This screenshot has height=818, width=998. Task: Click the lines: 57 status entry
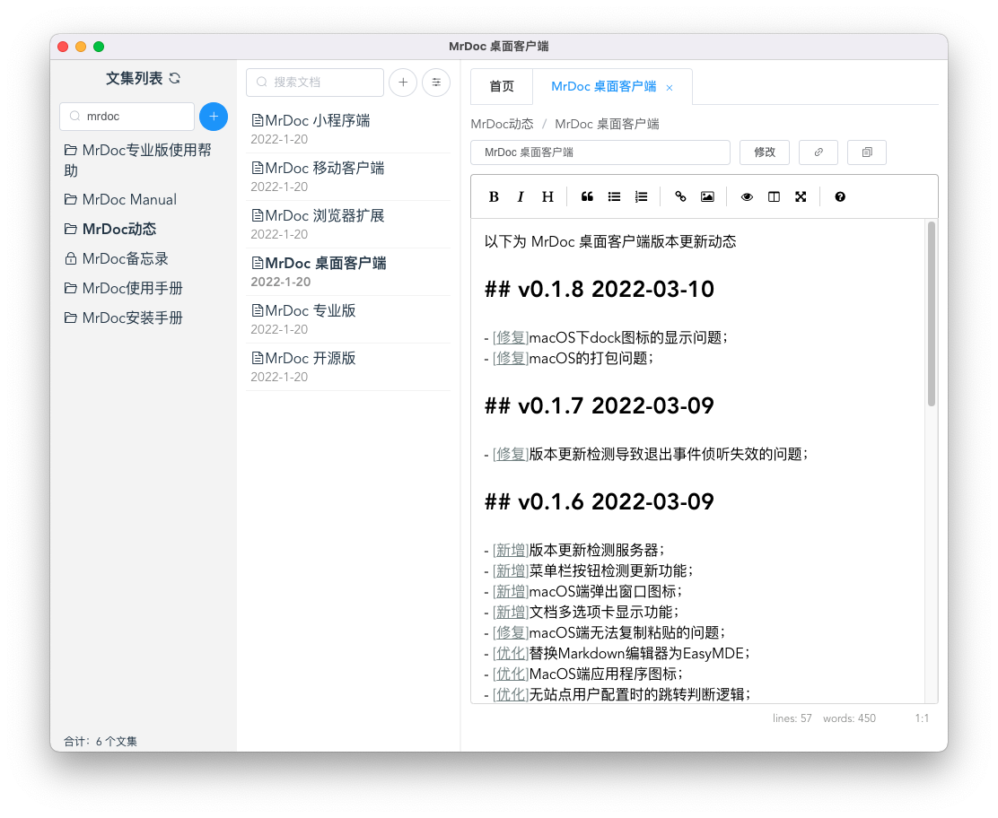tap(792, 718)
